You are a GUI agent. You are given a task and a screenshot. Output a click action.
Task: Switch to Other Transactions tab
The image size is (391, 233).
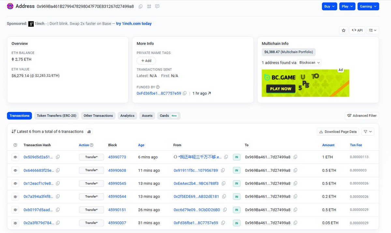(x=98, y=116)
